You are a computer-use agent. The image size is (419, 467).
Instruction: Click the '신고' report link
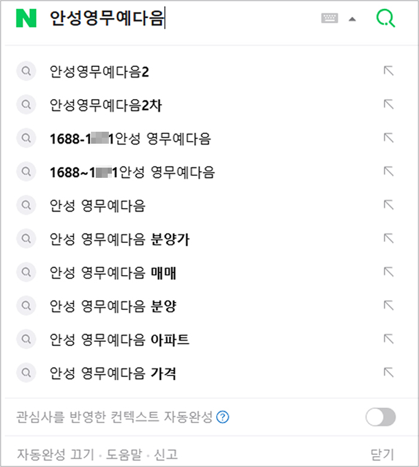click(165, 454)
